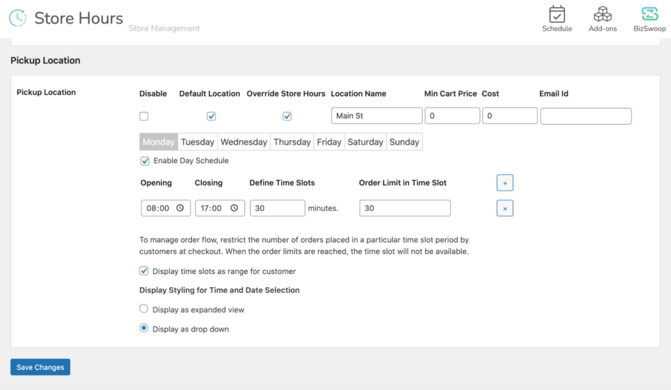
Task: Select Display as expanded view
Action: 144,309
